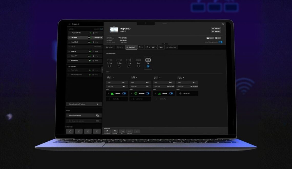Select the 1 + 1 up layout radio
The image size is (292, 169).
coord(110,66)
